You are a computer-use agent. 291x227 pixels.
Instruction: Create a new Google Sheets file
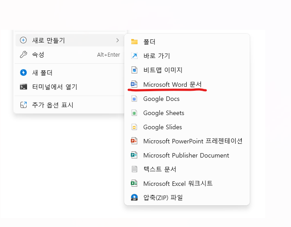[187, 113]
